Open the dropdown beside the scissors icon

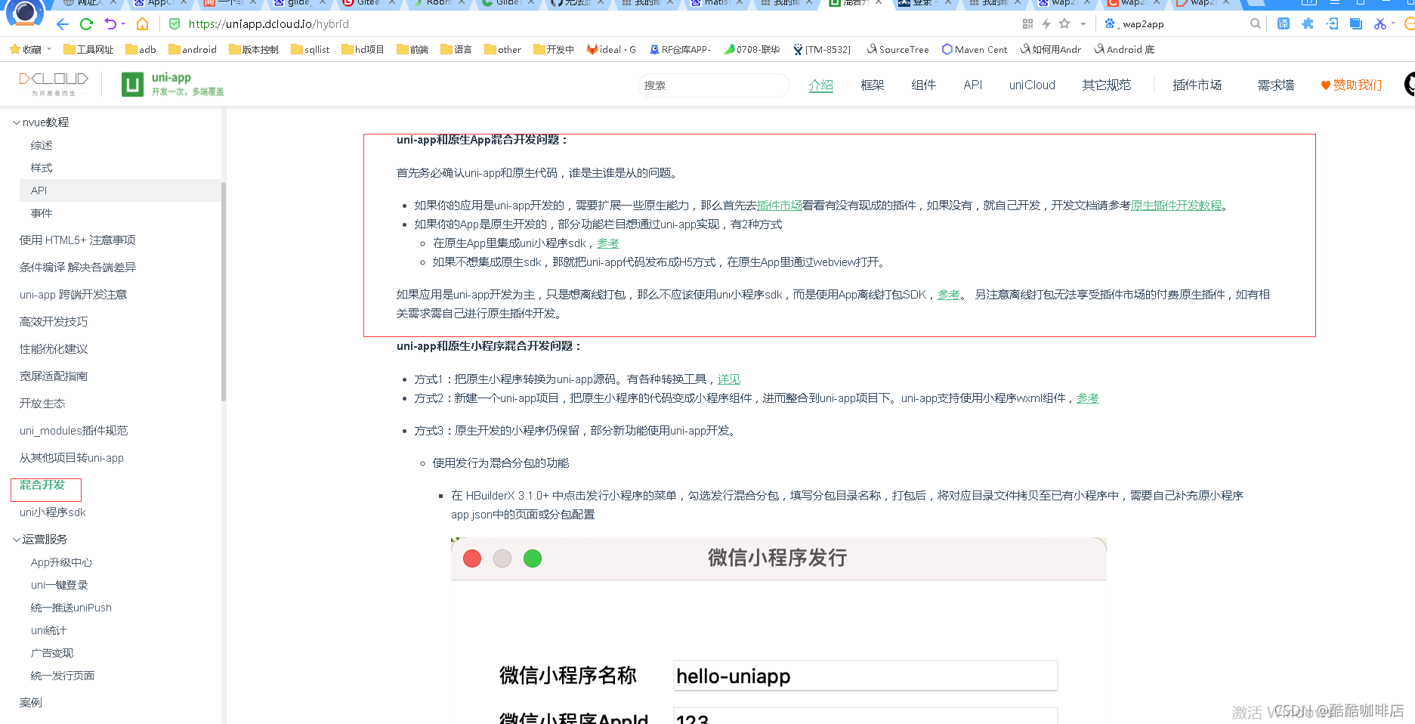pyautogui.click(x=1393, y=24)
